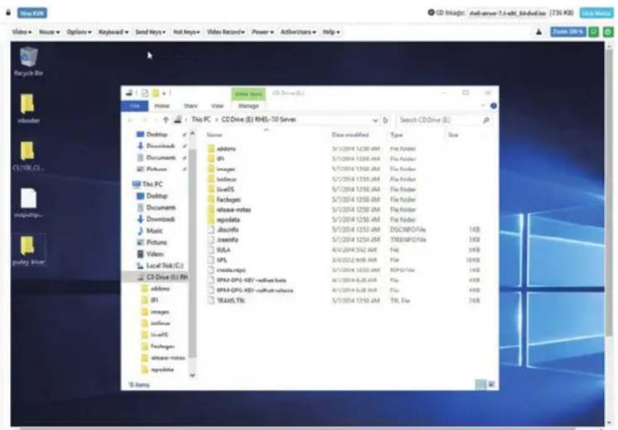The height and width of the screenshot is (430, 618).
Task: Click the navigation pane vertical scrollbar
Action: point(192,254)
